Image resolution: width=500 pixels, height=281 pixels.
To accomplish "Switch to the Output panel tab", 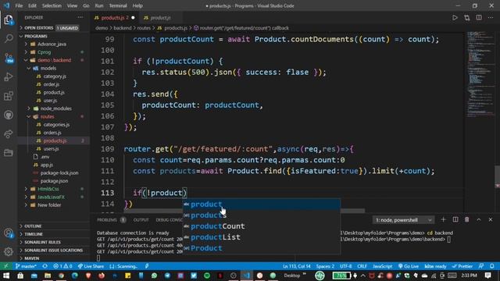I will click(141, 220).
